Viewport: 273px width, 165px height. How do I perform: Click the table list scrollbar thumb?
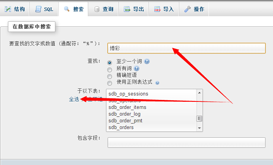tap(199, 118)
